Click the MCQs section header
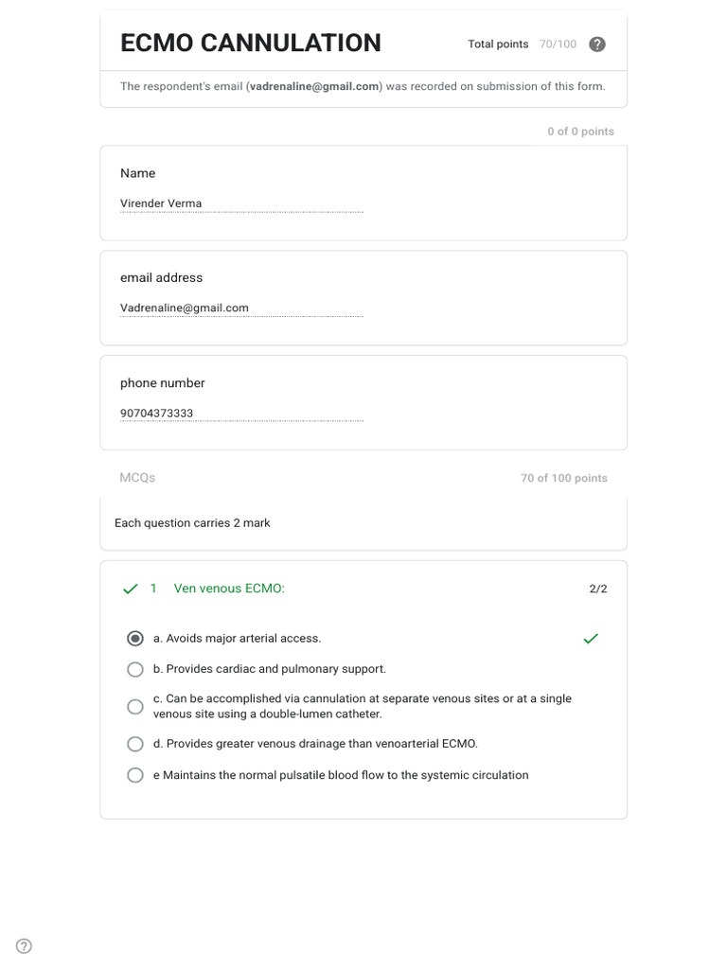Screen dimensions: 727x969 coord(137,478)
